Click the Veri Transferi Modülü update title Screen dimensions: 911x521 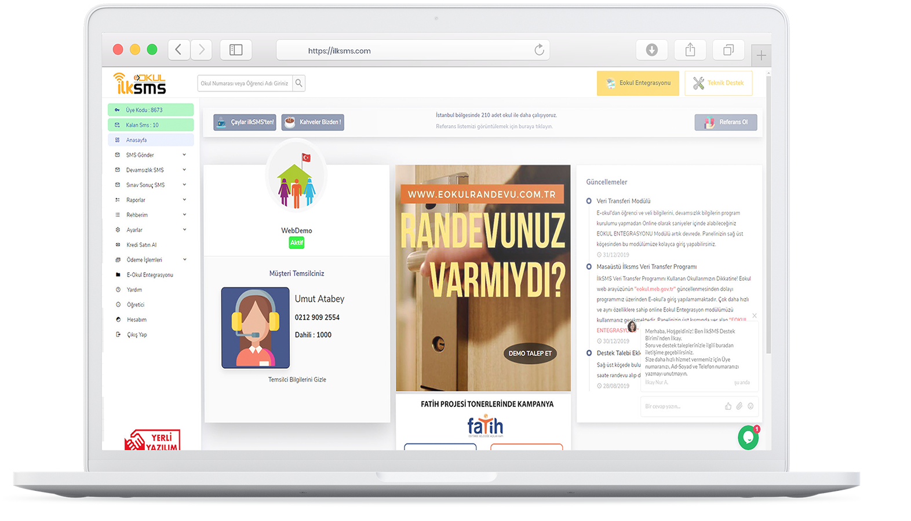coord(624,201)
